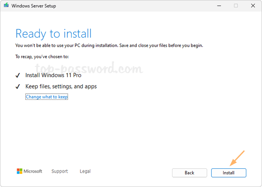Click the Windows Server Setup title text
This screenshot has width=262, height=187.
point(34,6)
